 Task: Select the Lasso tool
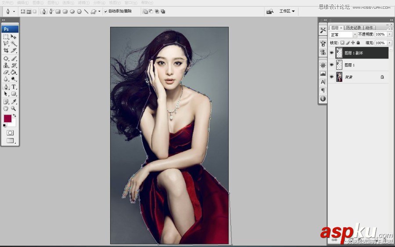(6, 44)
